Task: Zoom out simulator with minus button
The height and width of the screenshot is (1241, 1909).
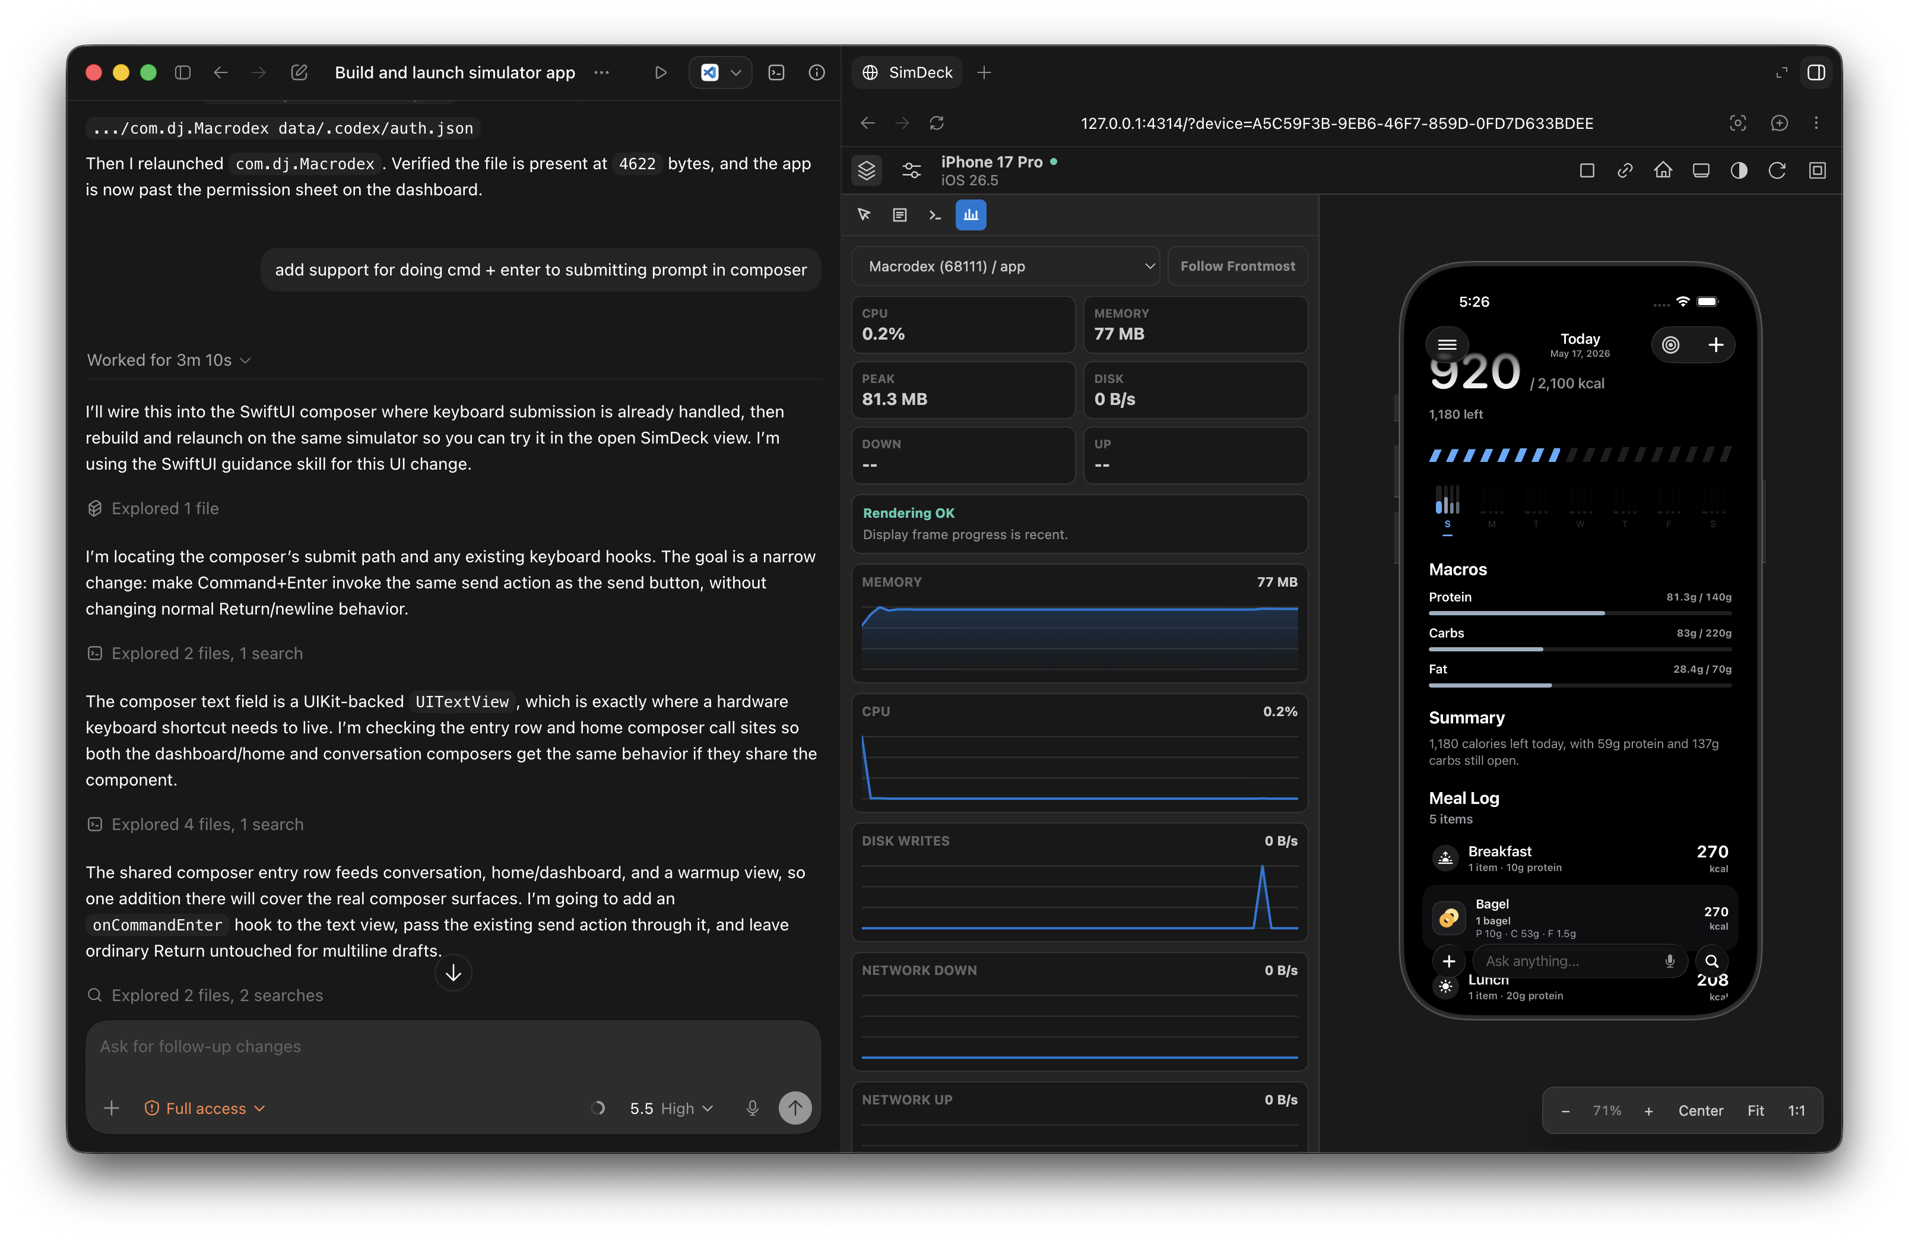Action: click(x=1565, y=1111)
